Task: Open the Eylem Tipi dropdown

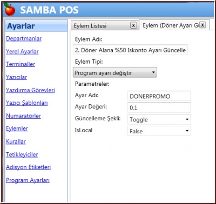Action: [x=115, y=72]
